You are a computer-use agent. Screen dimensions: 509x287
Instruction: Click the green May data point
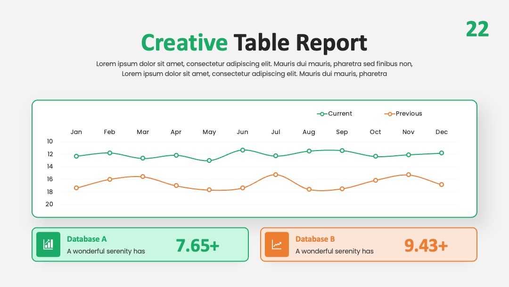tap(209, 160)
